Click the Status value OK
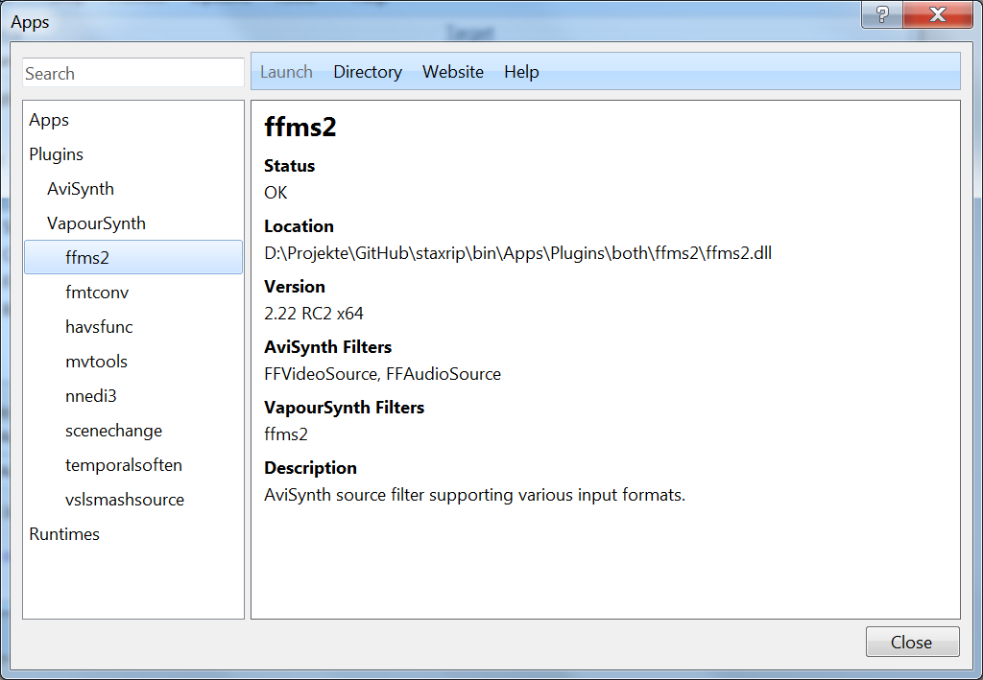Image resolution: width=983 pixels, height=680 pixels. pyautogui.click(x=276, y=193)
